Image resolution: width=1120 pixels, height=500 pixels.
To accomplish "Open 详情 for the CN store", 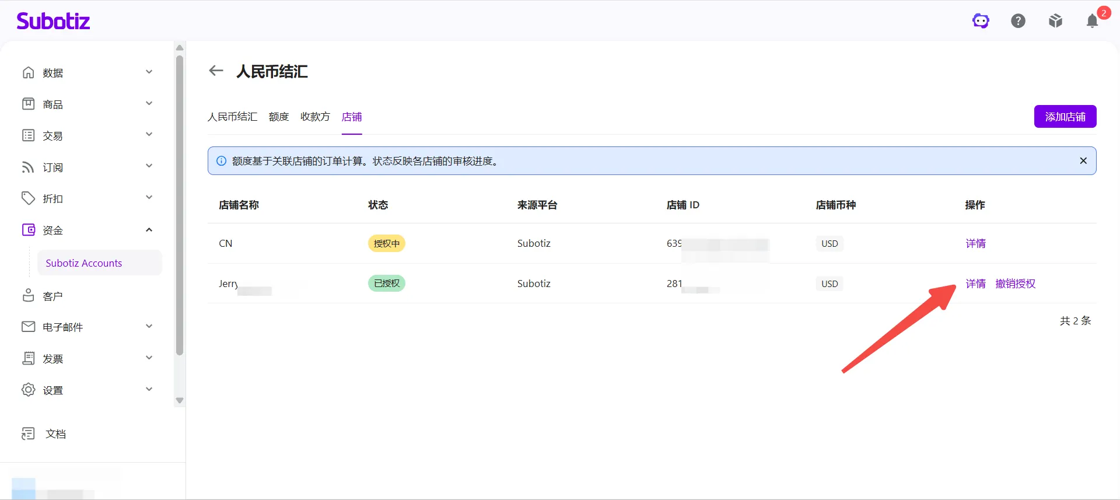I will click(x=975, y=243).
